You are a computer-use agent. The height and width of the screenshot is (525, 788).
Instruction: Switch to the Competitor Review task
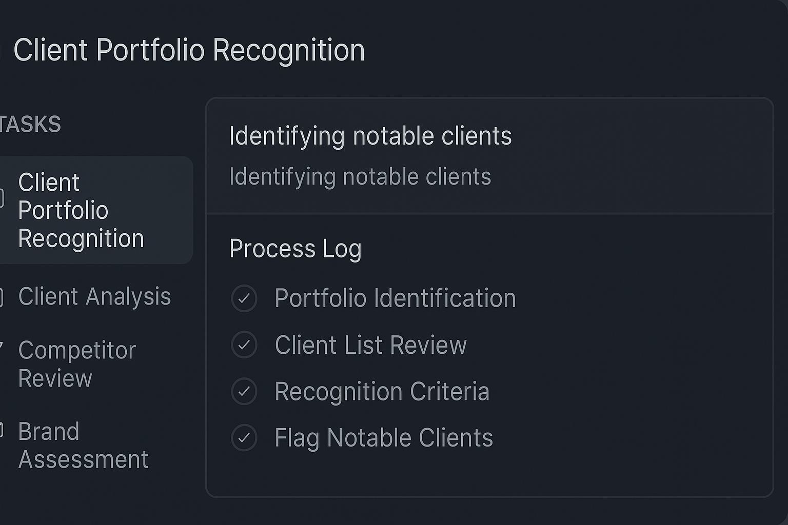point(77,365)
